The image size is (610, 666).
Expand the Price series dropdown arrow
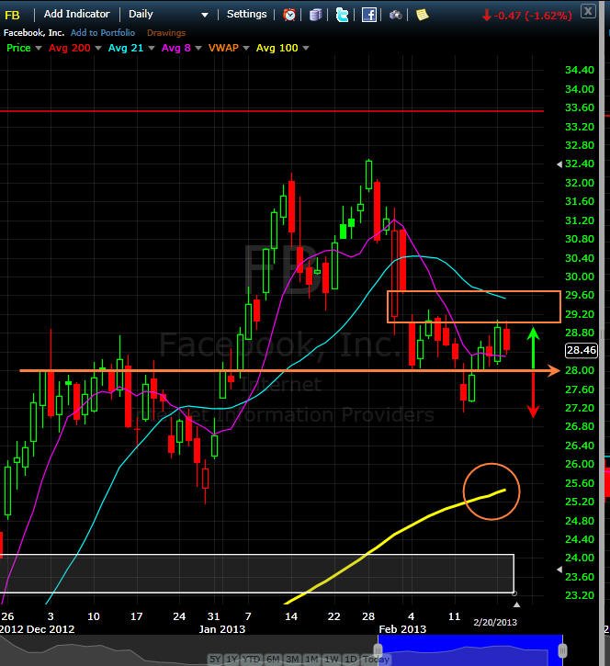39,49
